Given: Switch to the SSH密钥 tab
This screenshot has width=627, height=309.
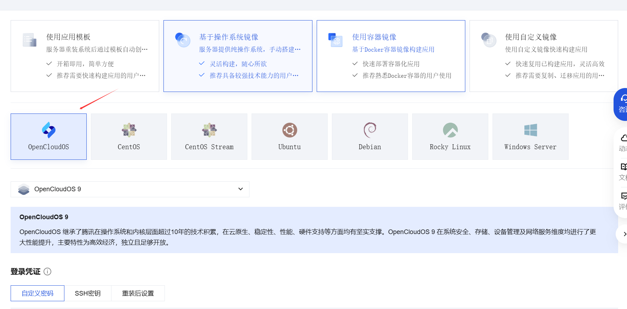Looking at the screenshot, I should (x=88, y=293).
